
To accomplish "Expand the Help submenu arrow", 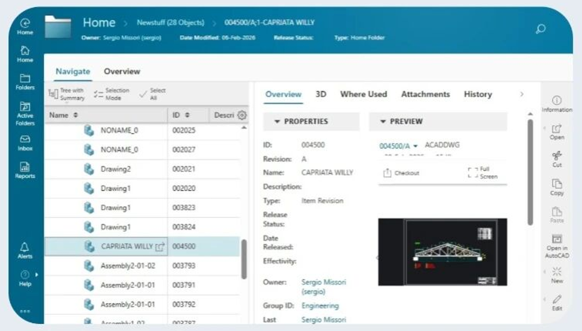I will click(x=36, y=275).
